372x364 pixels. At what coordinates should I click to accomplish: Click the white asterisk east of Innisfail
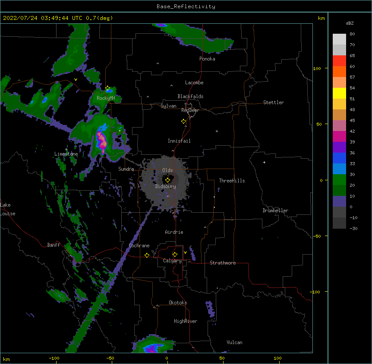(217, 131)
